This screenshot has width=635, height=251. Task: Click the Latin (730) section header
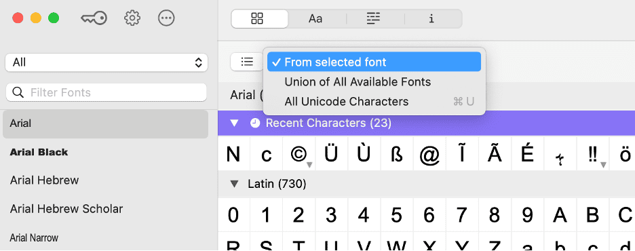pyautogui.click(x=427, y=185)
